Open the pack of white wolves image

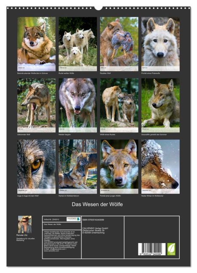78,44
